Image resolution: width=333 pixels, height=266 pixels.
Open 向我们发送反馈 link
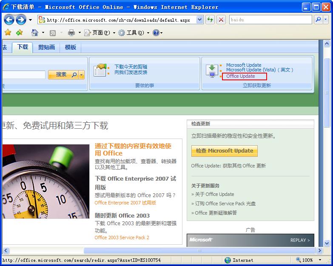131,72
